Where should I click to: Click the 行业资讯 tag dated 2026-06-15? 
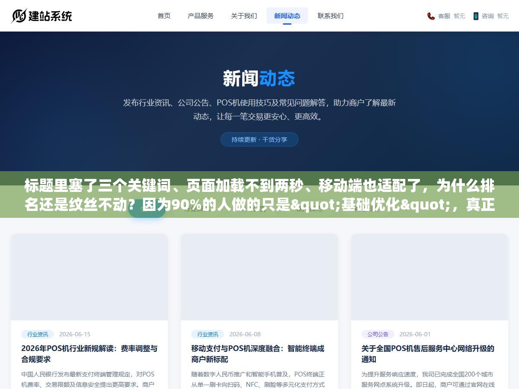point(38,334)
